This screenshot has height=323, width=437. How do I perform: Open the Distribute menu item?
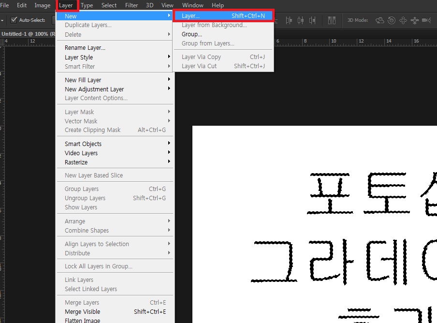click(x=115, y=253)
